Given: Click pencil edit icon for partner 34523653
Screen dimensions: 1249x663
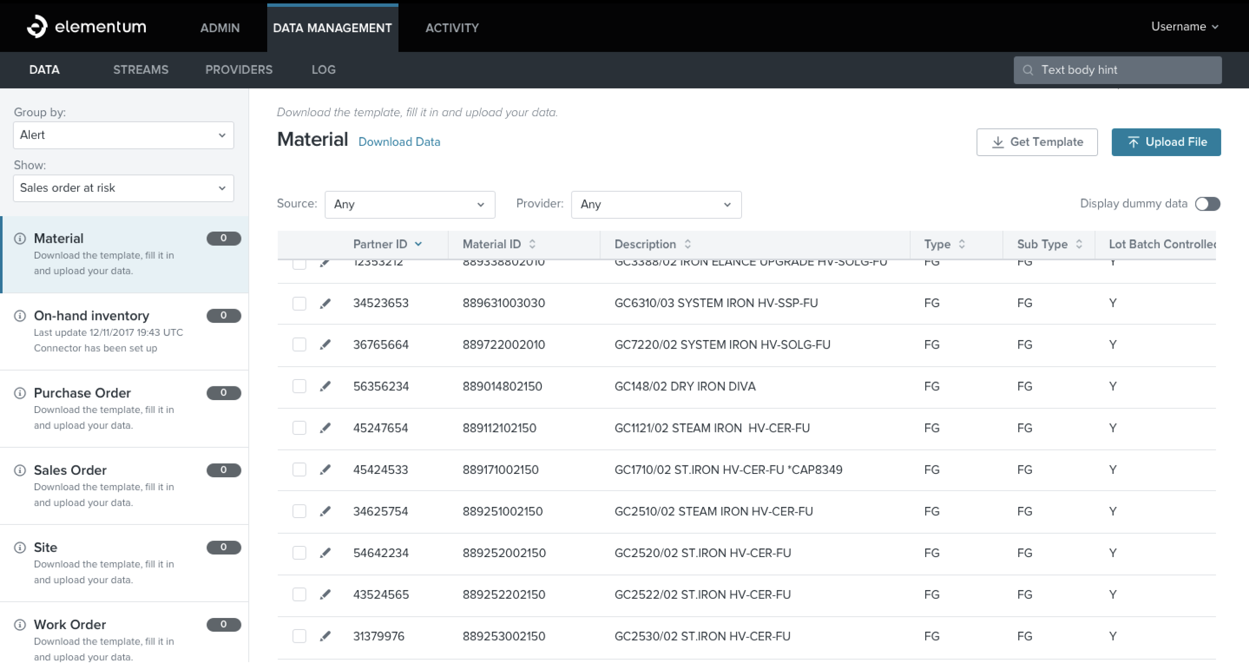Looking at the screenshot, I should click(326, 303).
